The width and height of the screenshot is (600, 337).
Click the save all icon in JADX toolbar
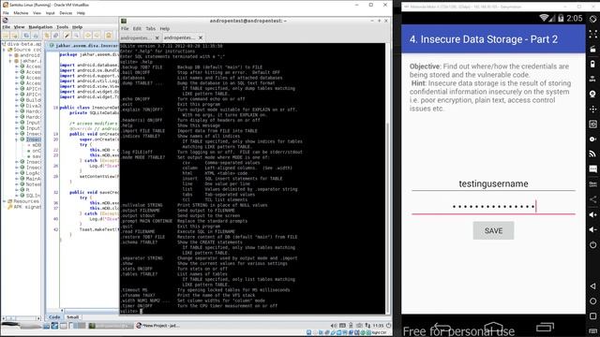[x=14, y=36]
